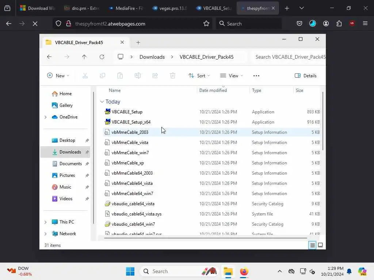This screenshot has width=374, height=280.
Task: Toggle the Details pane
Action: point(306,76)
